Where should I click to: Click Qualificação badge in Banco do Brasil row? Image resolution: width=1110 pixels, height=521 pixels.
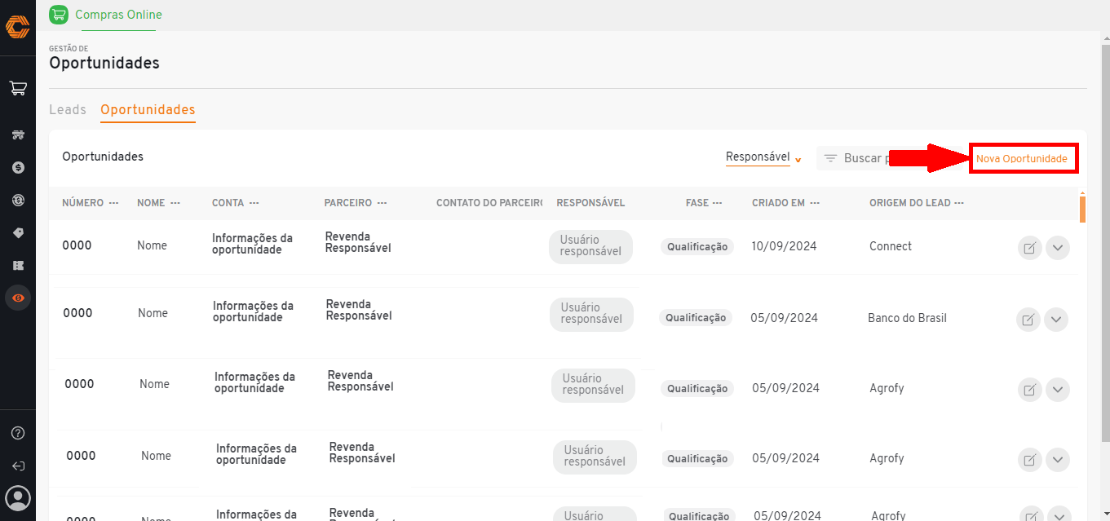coord(696,318)
